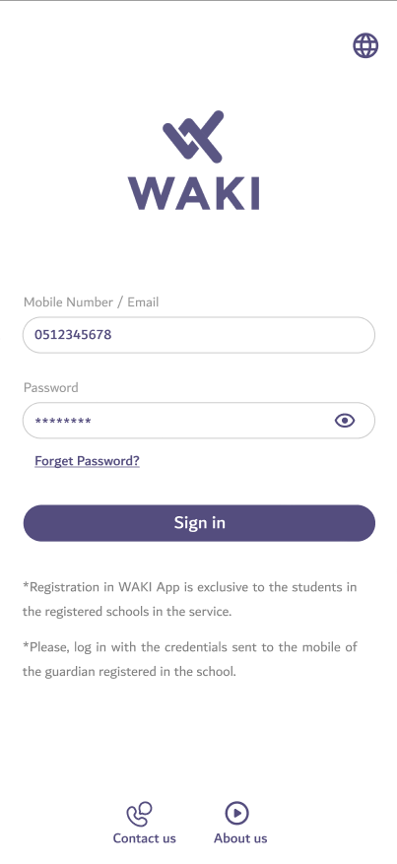Open the language globe icon
The image size is (397, 864).
(x=365, y=45)
